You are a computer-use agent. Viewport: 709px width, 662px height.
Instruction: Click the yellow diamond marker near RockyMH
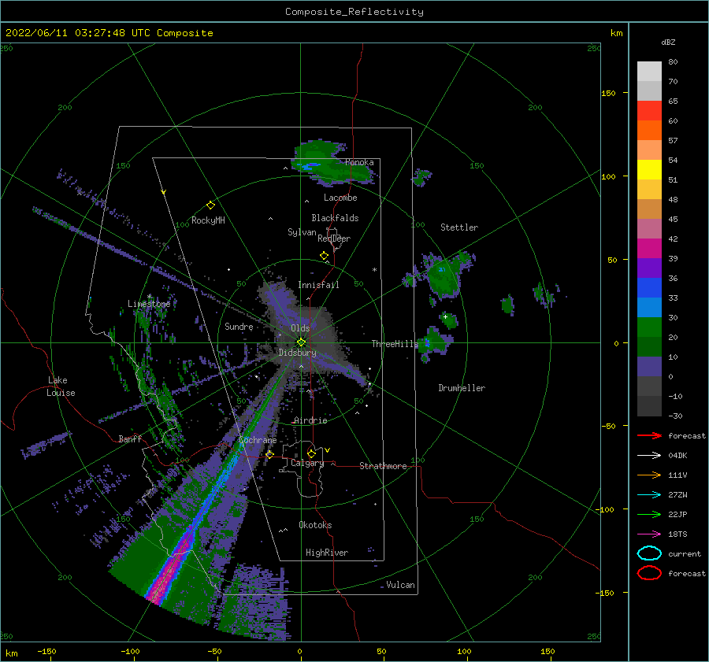[x=210, y=205]
